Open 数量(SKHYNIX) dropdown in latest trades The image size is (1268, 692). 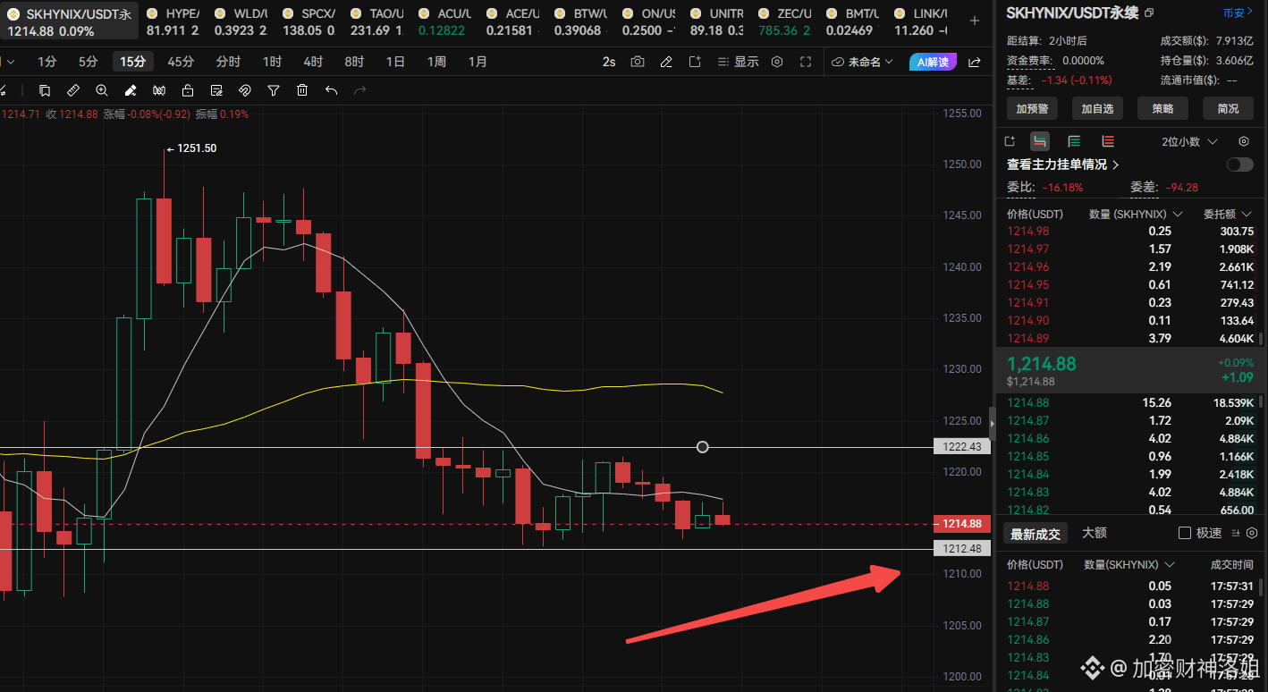[x=1129, y=564]
